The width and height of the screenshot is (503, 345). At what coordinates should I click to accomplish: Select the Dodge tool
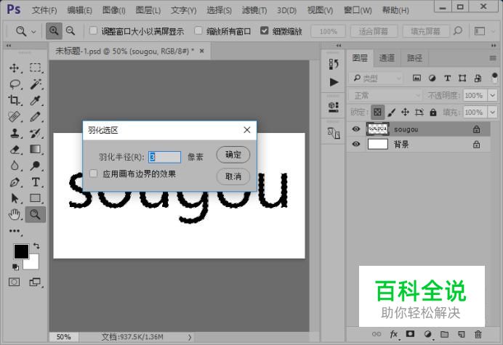[x=36, y=166]
